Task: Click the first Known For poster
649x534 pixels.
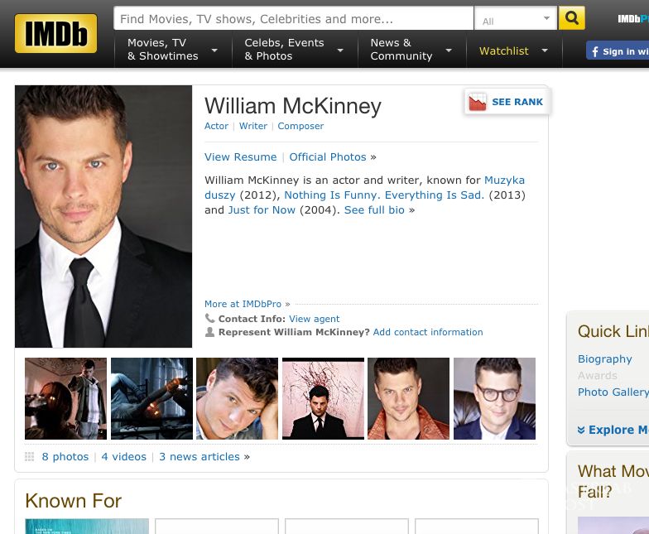Action: pyautogui.click(x=87, y=527)
